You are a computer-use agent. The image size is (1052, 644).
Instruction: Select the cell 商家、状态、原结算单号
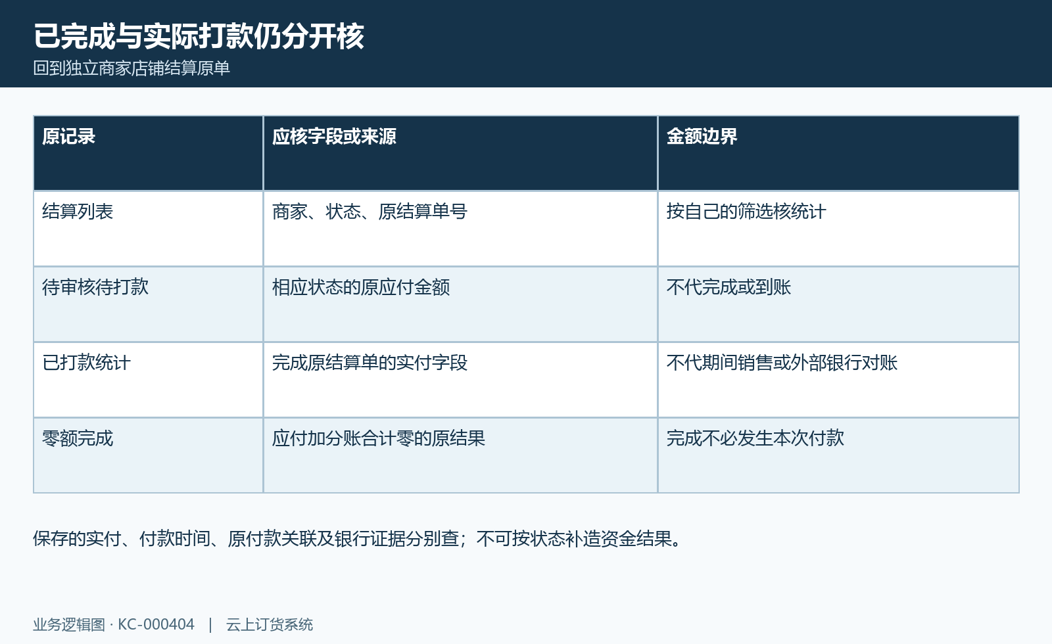[x=460, y=229]
